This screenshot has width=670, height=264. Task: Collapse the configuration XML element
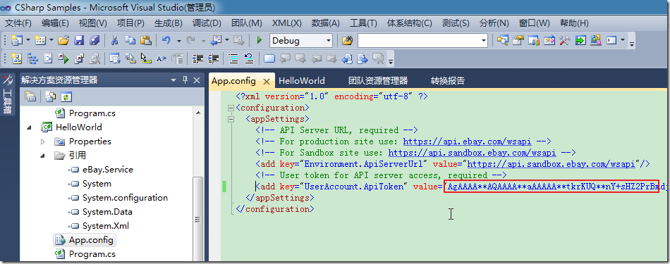[231, 108]
